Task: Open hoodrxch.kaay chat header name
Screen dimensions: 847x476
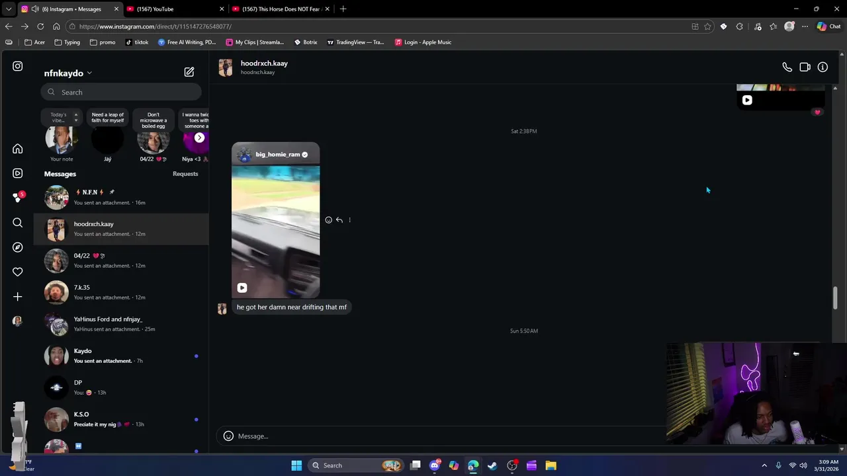Action: pyautogui.click(x=264, y=63)
